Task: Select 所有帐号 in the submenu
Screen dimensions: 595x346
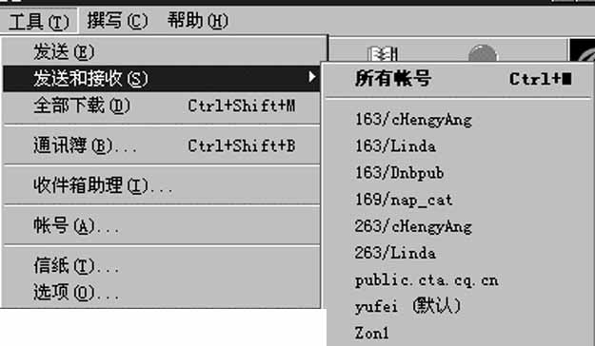Action: pyautogui.click(x=458, y=79)
